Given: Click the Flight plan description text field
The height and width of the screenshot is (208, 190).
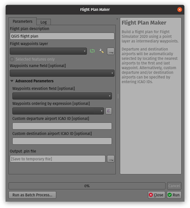Looking at the screenshot, I should point(62,36).
